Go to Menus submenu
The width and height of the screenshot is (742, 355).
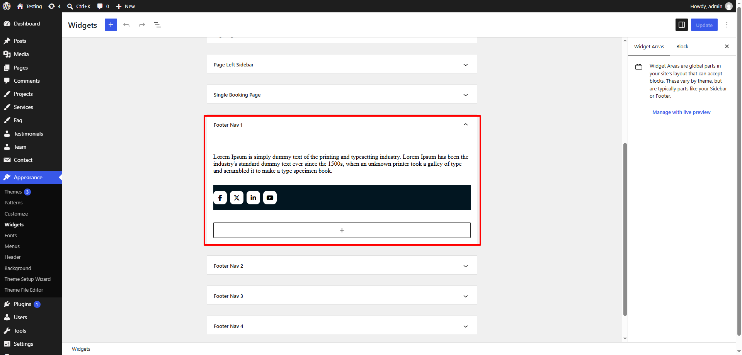click(12, 246)
